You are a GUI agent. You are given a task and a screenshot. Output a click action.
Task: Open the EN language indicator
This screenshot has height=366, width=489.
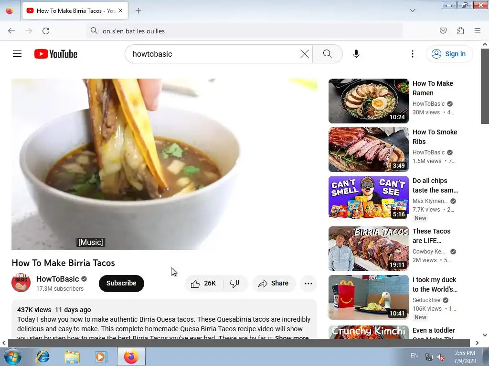[414, 356]
